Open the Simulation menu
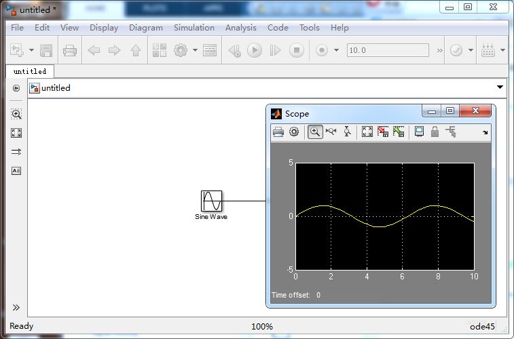The width and height of the screenshot is (514, 339). pos(194,28)
